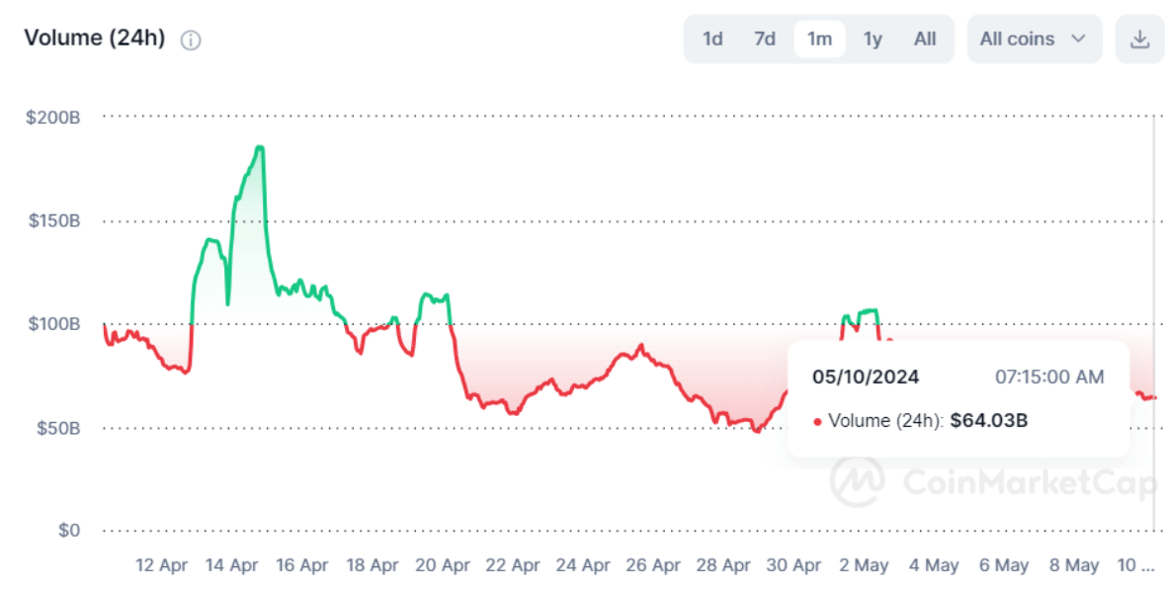Image resolution: width=1168 pixels, height=589 pixels.
Task: Click the info icon beside Volume (24h)
Action: [191, 40]
